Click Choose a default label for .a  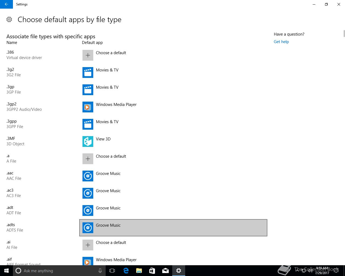coord(111,156)
